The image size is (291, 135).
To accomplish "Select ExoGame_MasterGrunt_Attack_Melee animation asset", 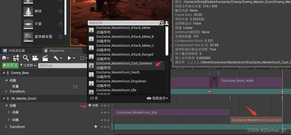I will coord(126,30).
